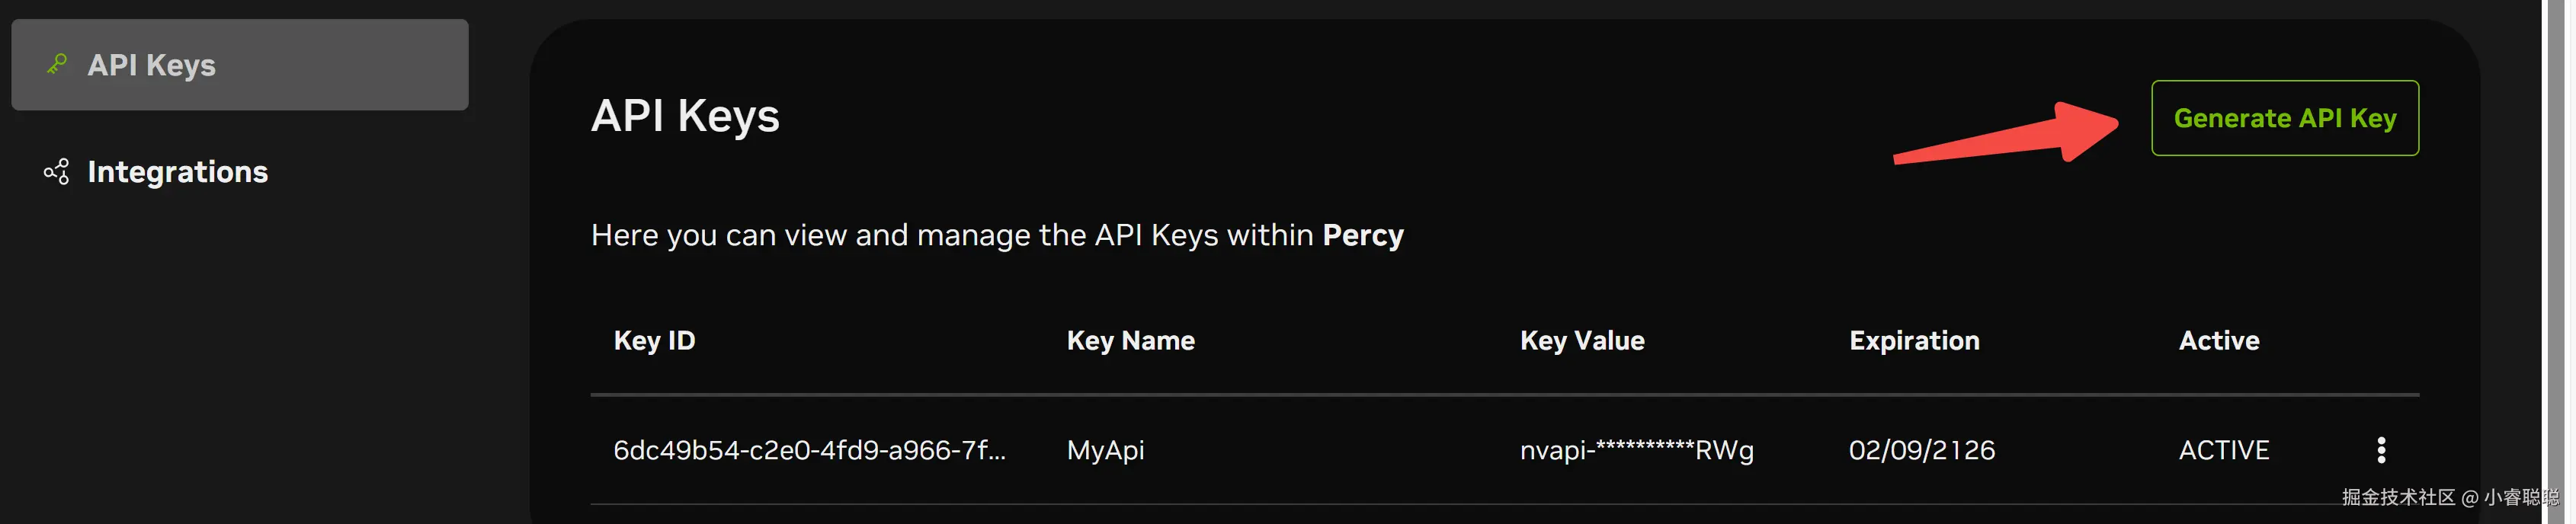Click the masked nvapi key value
2576x524 pixels.
(1636, 450)
